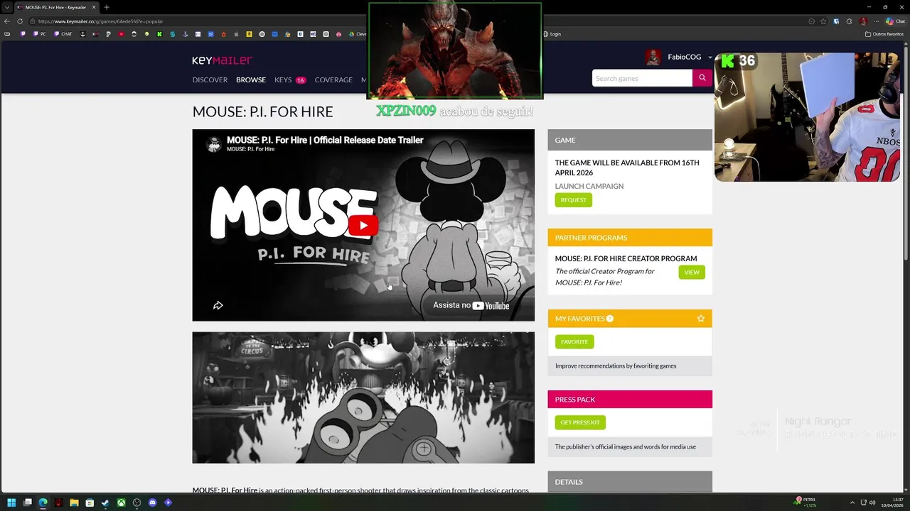Go back with browser back arrow
910x511 pixels.
pyautogui.click(x=7, y=21)
